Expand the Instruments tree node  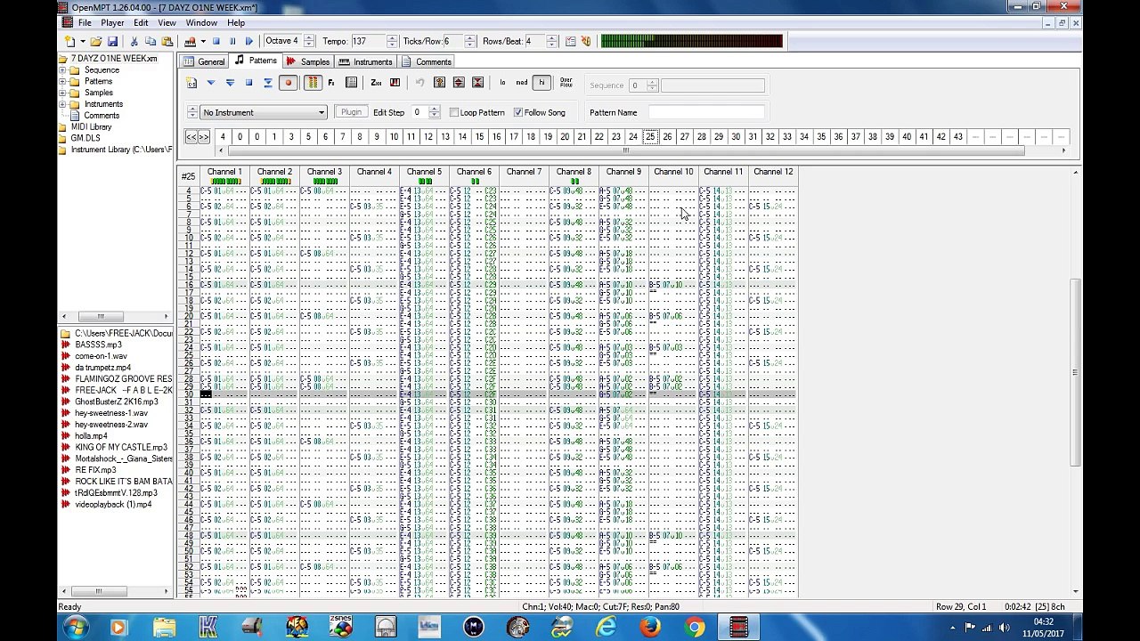point(63,104)
